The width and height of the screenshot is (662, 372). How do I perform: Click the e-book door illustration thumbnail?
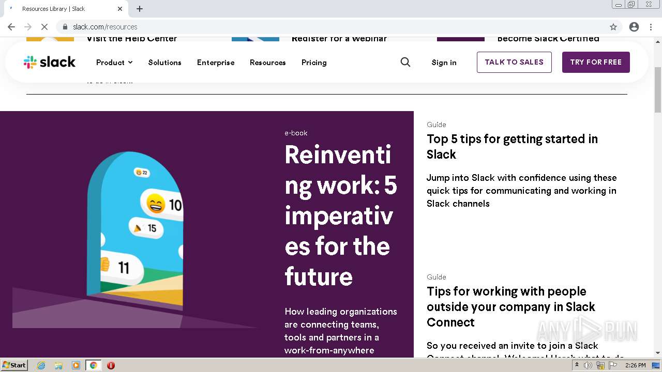pyautogui.click(x=136, y=233)
